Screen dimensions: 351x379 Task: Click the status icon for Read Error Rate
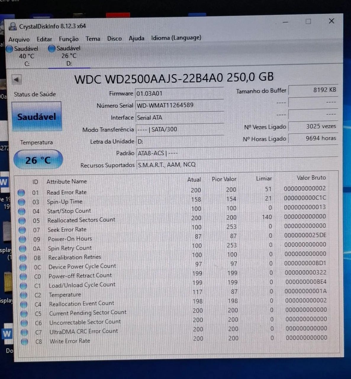(21, 193)
